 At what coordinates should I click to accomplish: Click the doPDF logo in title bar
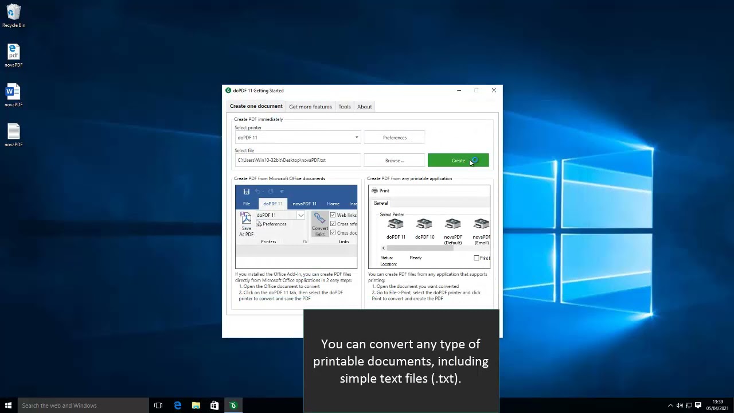click(228, 91)
